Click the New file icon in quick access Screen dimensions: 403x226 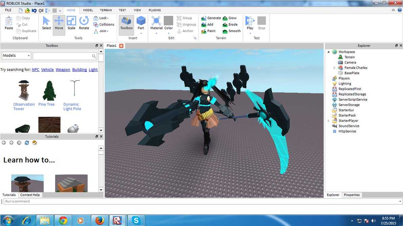pyautogui.click(x=21, y=10)
